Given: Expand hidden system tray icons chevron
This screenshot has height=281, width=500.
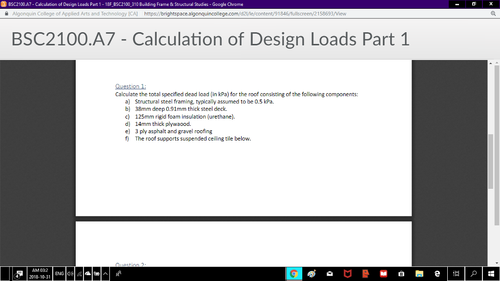Looking at the screenshot, I should (x=104, y=274).
